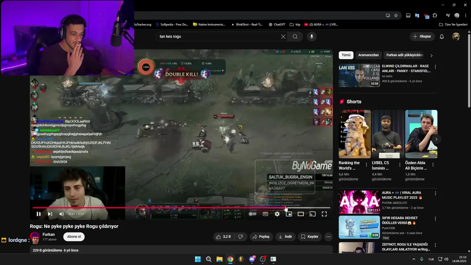This screenshot has width=471, height=265.
Task: Open the Furkan channel avatar
Action: [x=35, y=237]
